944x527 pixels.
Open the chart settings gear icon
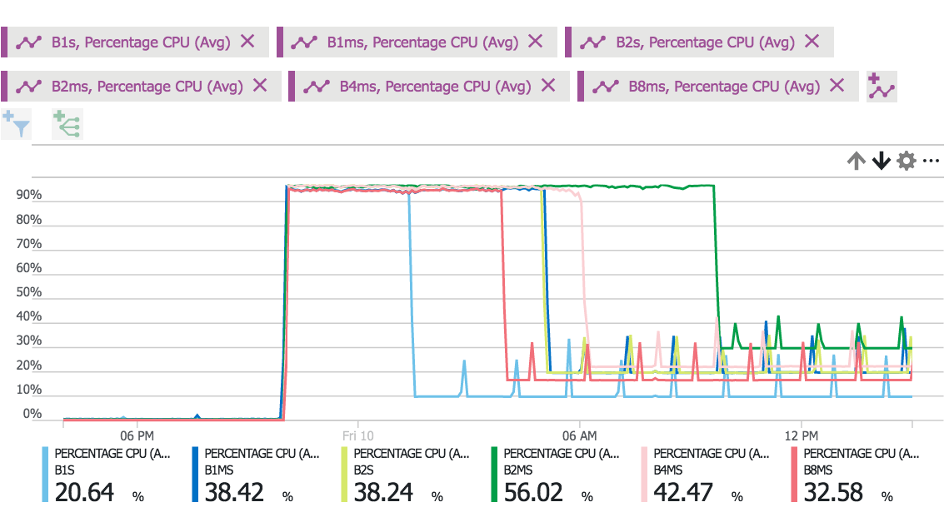[906, 161]
